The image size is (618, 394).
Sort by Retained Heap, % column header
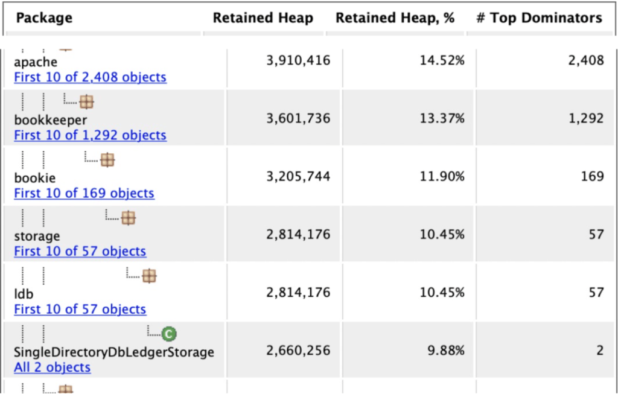tap(395, 17)
